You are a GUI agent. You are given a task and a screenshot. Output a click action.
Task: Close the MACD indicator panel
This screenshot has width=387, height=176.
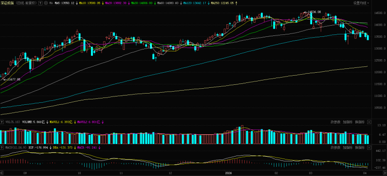tap(369, 147)
